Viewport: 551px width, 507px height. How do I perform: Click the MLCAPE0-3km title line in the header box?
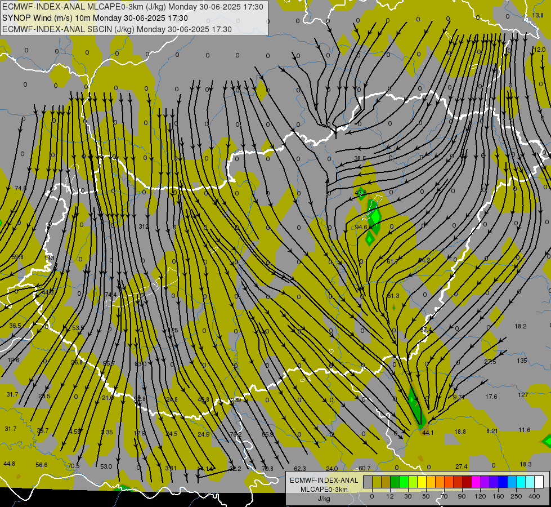(x=132, y=7)
